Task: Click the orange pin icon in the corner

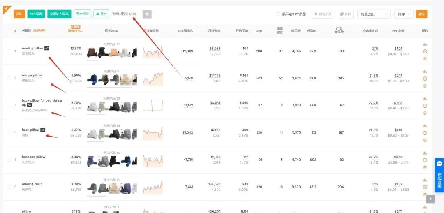Action: point(6,9)
